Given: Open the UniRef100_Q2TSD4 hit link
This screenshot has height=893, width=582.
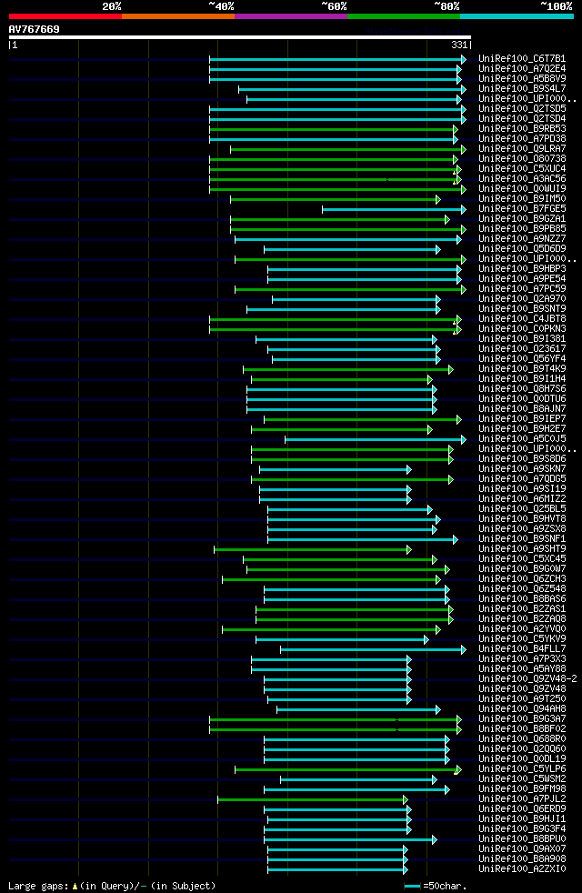Looking at the screenshot, I should pos(522,119).
